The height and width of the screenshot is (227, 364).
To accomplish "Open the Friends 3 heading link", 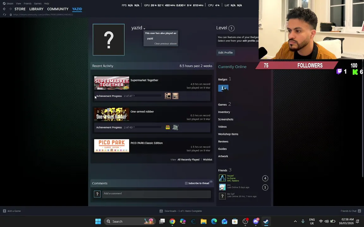I will pos(225,170).
